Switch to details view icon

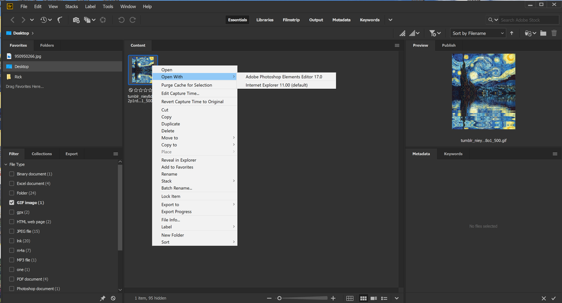coord(374,298)
